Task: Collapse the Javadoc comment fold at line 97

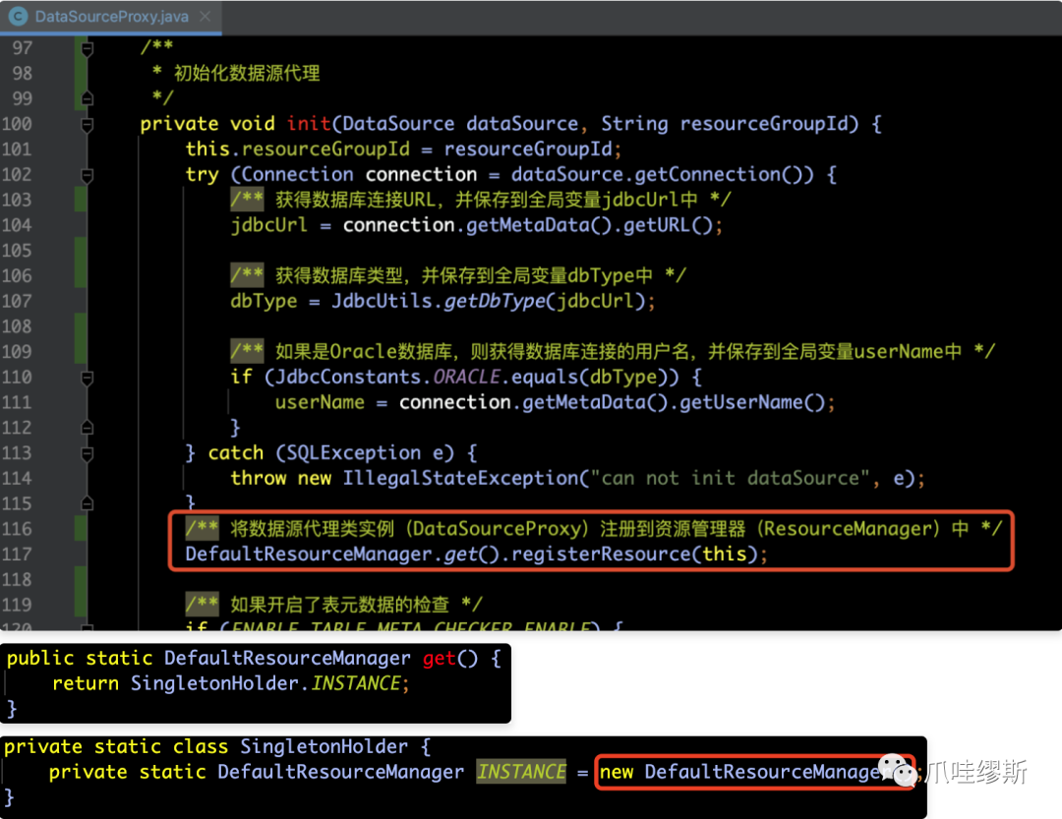Action: click(x=88, y=49)
